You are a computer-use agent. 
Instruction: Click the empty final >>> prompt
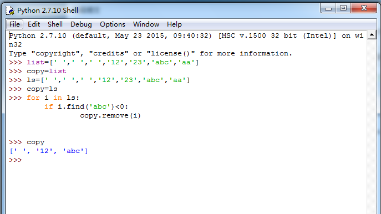tap(16, 160)
